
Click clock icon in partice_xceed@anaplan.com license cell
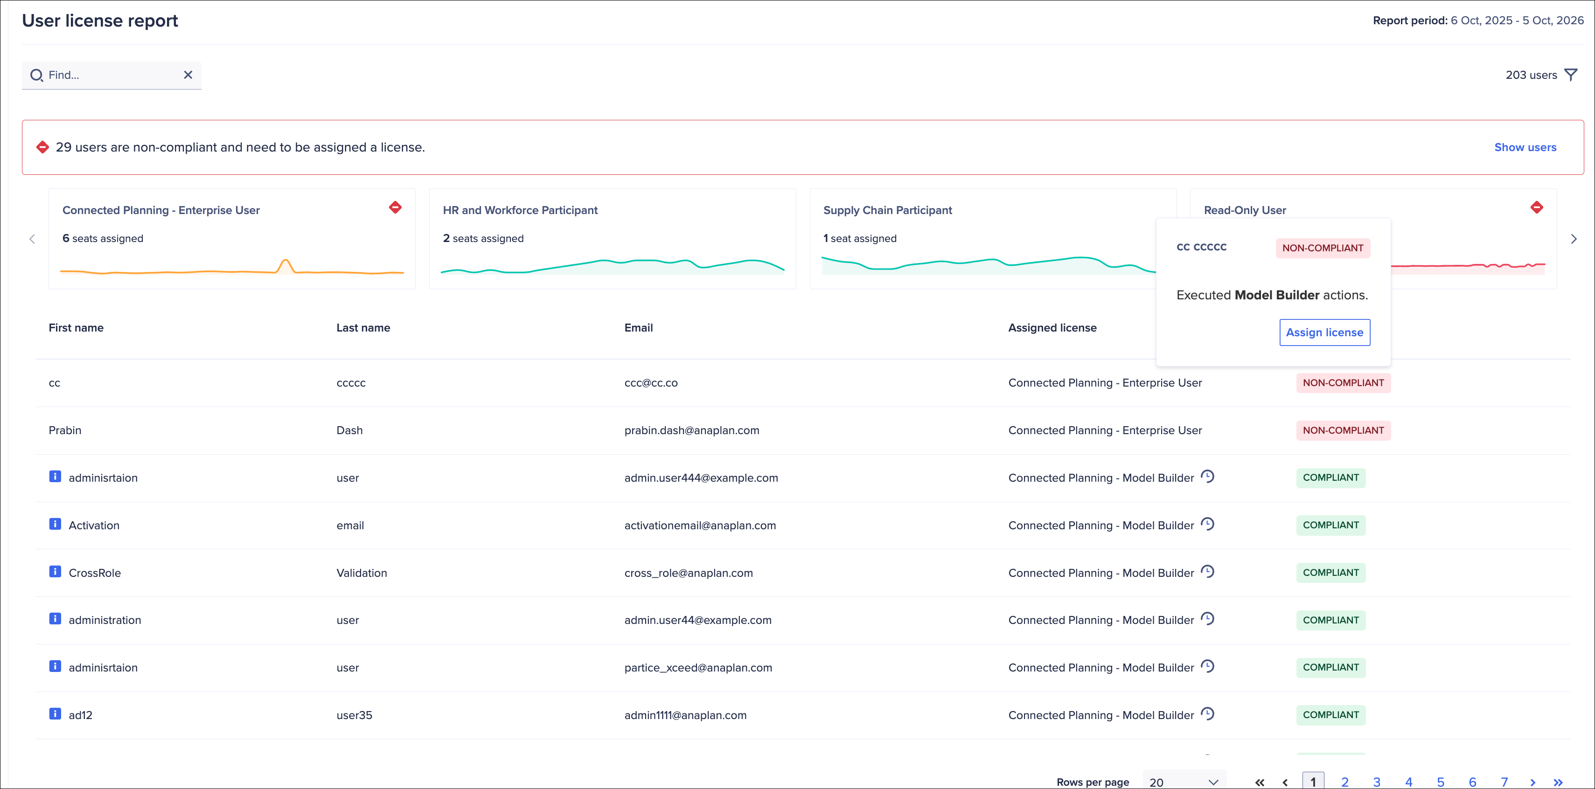tap(1207, 666)
